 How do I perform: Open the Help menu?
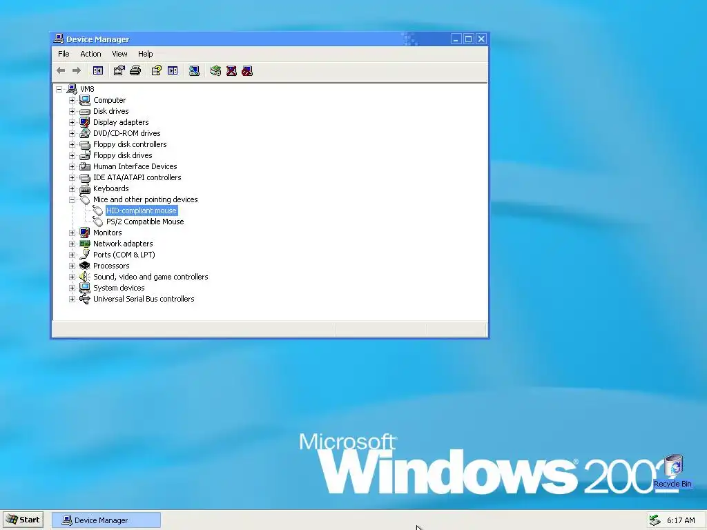pyautogui.click(x=145, y=54)
